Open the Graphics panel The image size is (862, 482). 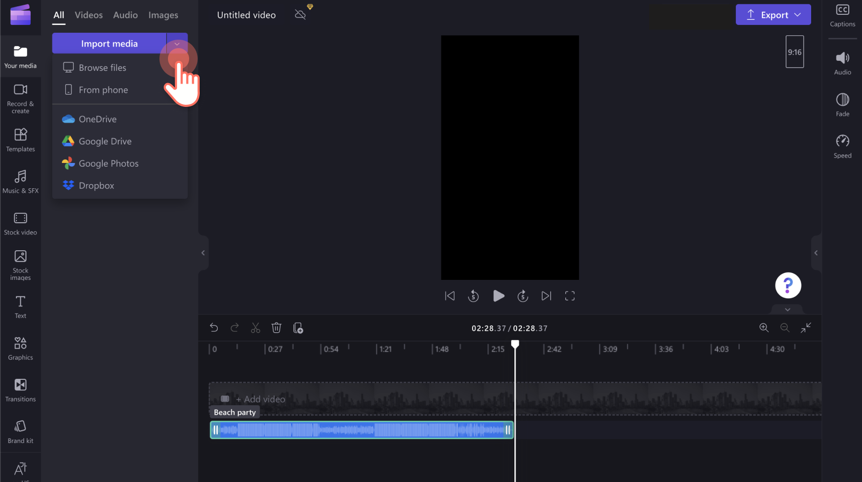(20, 349)
